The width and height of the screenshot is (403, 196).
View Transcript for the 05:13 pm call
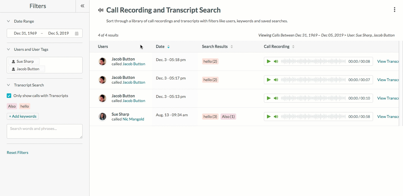tap(388, 98)
